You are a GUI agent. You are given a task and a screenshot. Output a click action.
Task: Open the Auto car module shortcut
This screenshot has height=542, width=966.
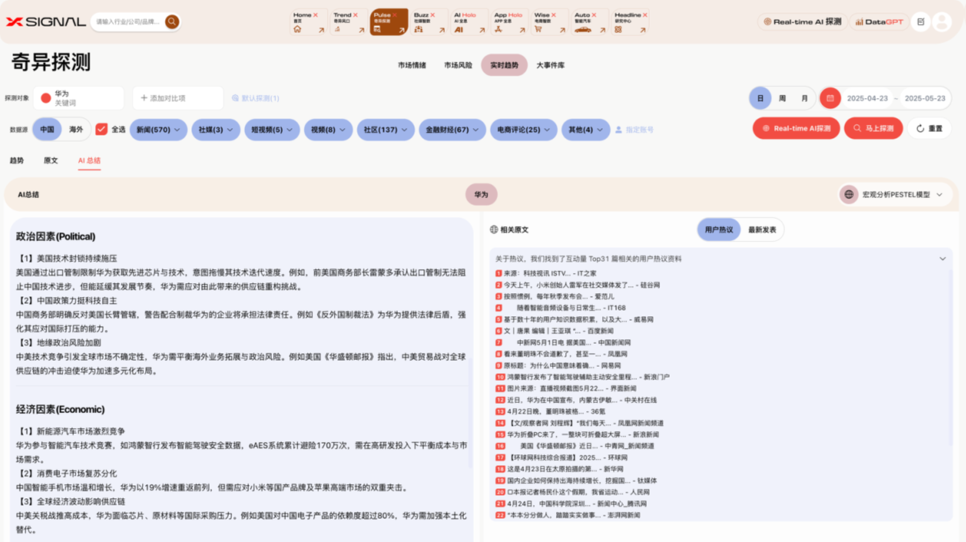[591, 22]
